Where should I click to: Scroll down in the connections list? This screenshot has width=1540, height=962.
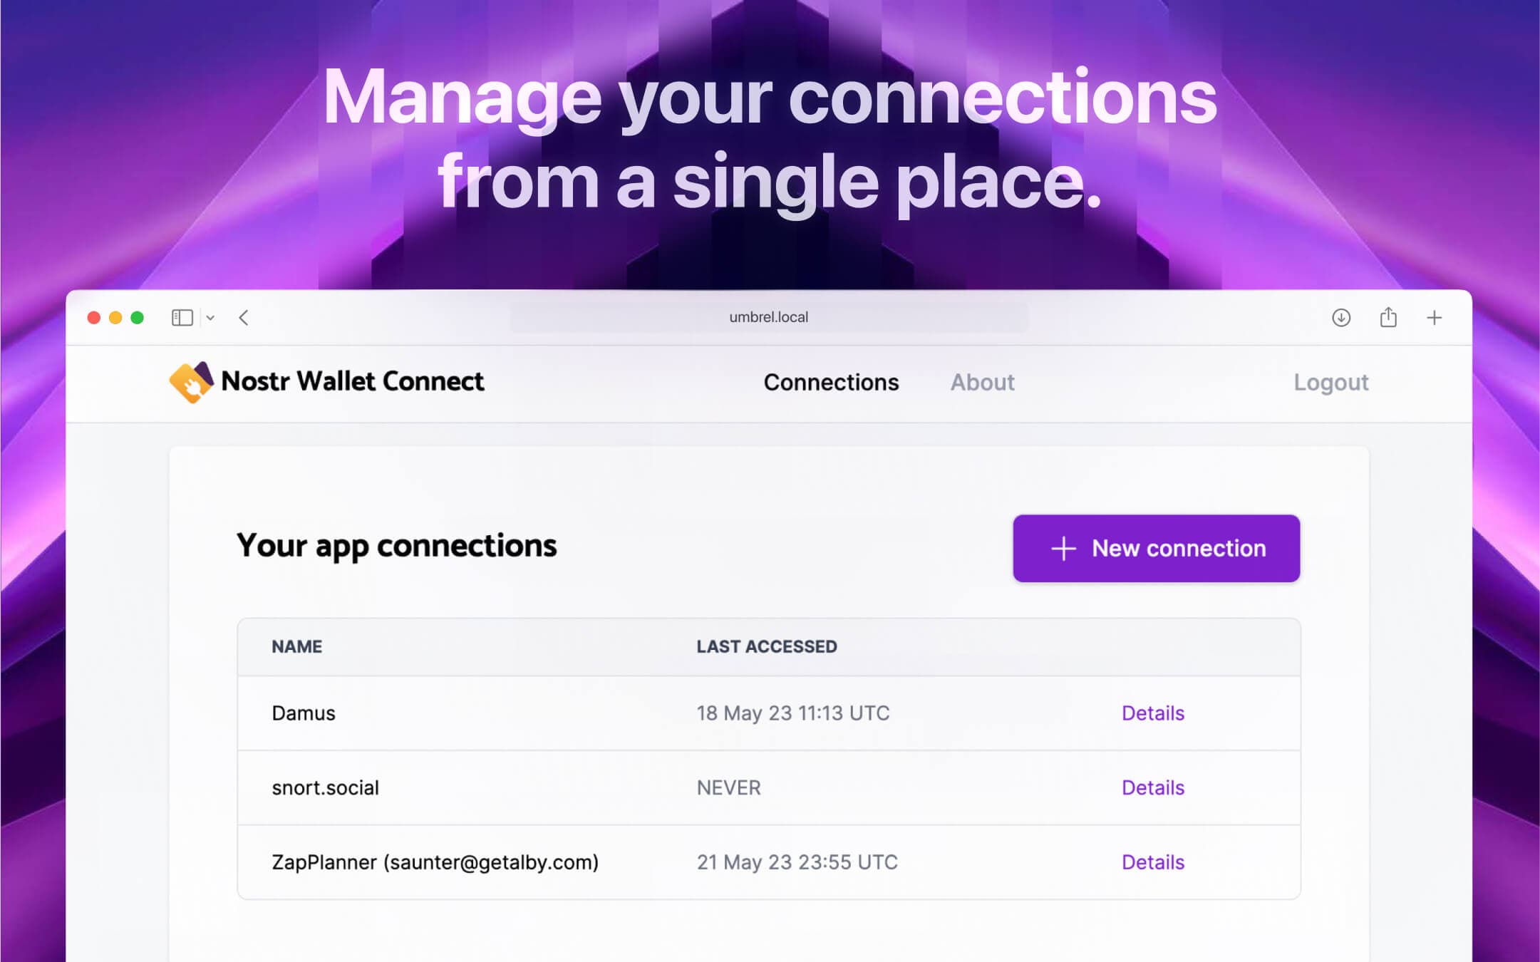769,787
